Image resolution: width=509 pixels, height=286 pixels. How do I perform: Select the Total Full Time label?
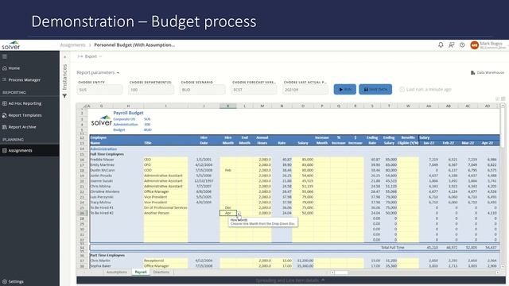pyautogui.click(x=392, y=247)
